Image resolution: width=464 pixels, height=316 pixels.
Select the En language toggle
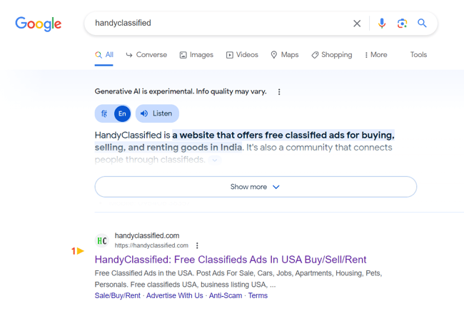[122, 113]
